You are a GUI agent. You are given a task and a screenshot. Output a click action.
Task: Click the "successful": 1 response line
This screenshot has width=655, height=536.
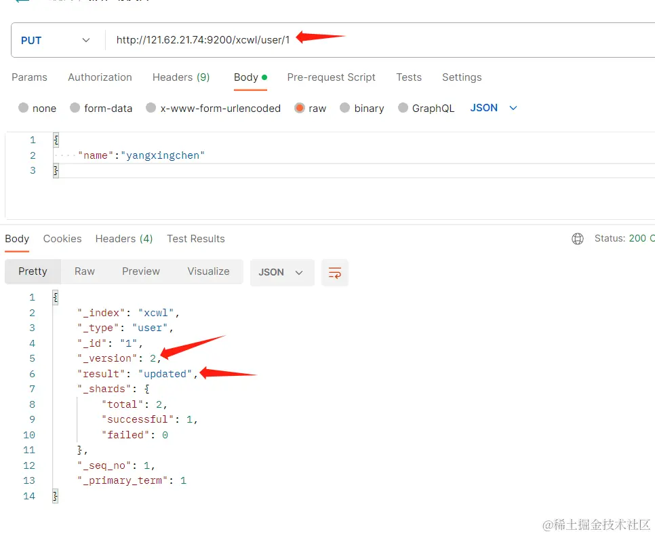[150, 420]
